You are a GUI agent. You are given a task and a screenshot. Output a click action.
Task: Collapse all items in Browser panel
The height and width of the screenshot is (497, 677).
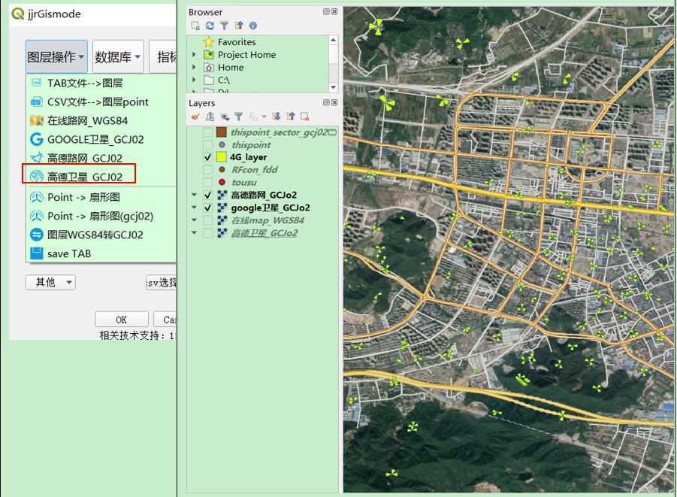[239, 26]
